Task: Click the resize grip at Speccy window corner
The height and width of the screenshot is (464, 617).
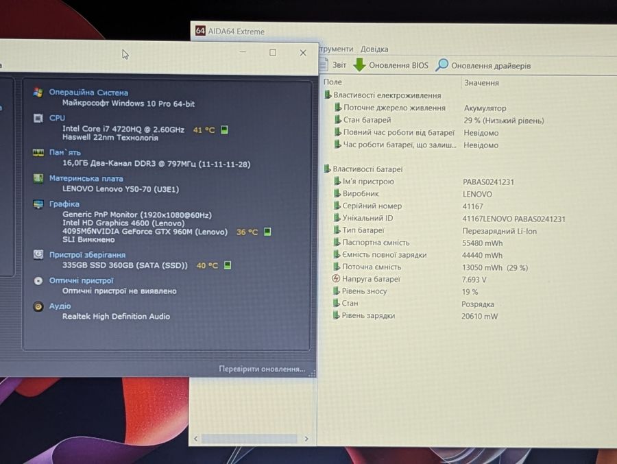Action: pyautogui.click(x=312, y=374)
